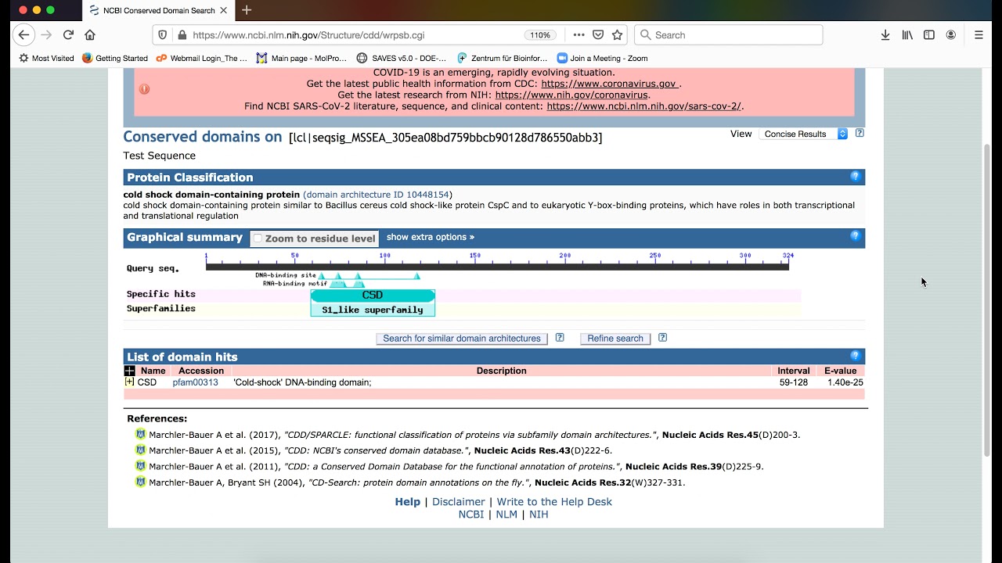
Task: Click Write to the Help Desk link
Action: coord(554,502)
